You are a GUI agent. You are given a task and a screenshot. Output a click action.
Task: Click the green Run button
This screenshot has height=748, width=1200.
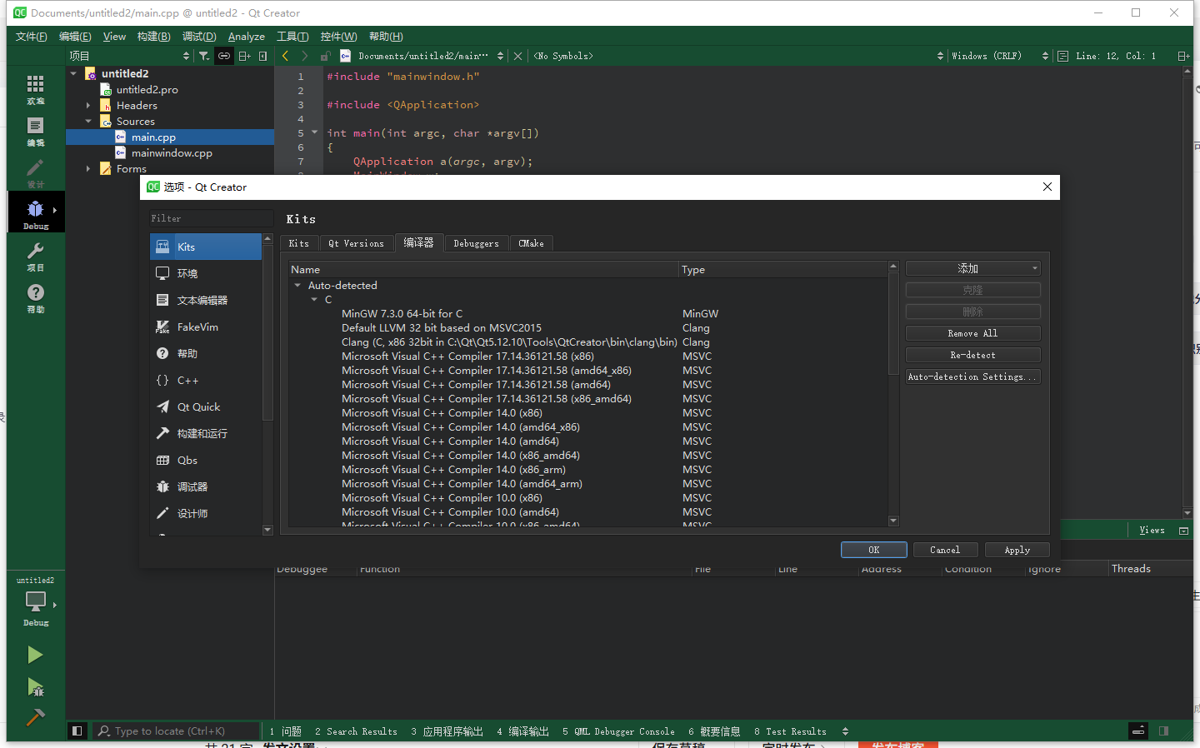point(35,655)
